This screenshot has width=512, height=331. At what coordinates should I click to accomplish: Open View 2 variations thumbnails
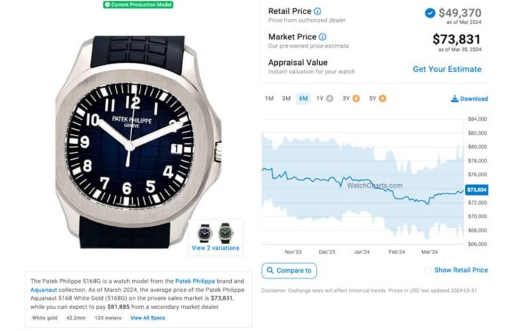215,238
